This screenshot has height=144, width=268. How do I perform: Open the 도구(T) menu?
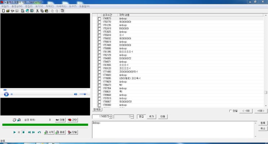coord(73,6)
